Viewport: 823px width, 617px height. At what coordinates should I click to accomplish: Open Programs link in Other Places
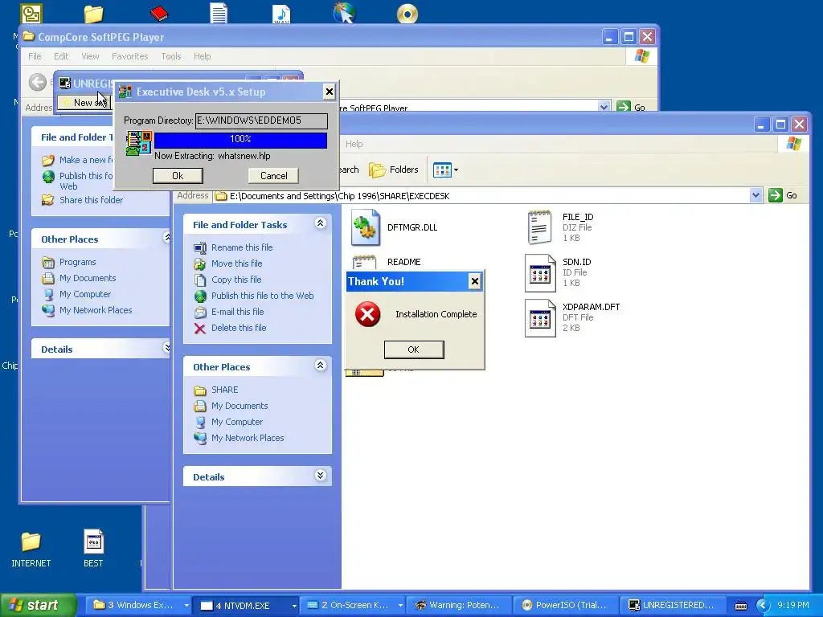coord(77,263)
